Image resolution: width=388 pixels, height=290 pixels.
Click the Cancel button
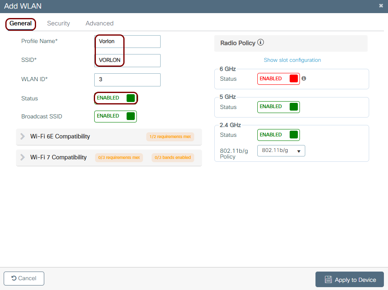[x=24, y=279]
